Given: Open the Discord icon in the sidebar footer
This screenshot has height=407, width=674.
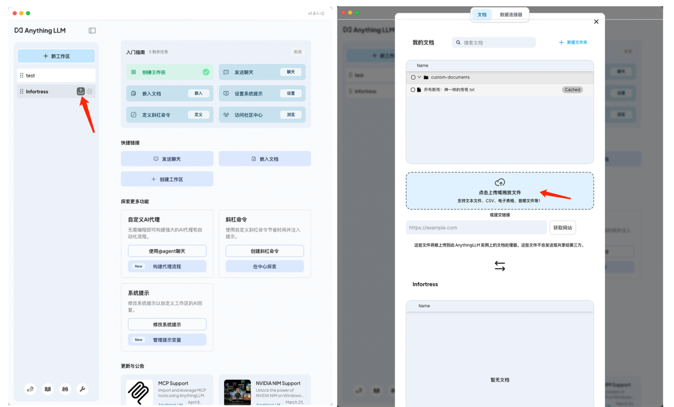Looking at the screenshot, I should pos(65,389).
